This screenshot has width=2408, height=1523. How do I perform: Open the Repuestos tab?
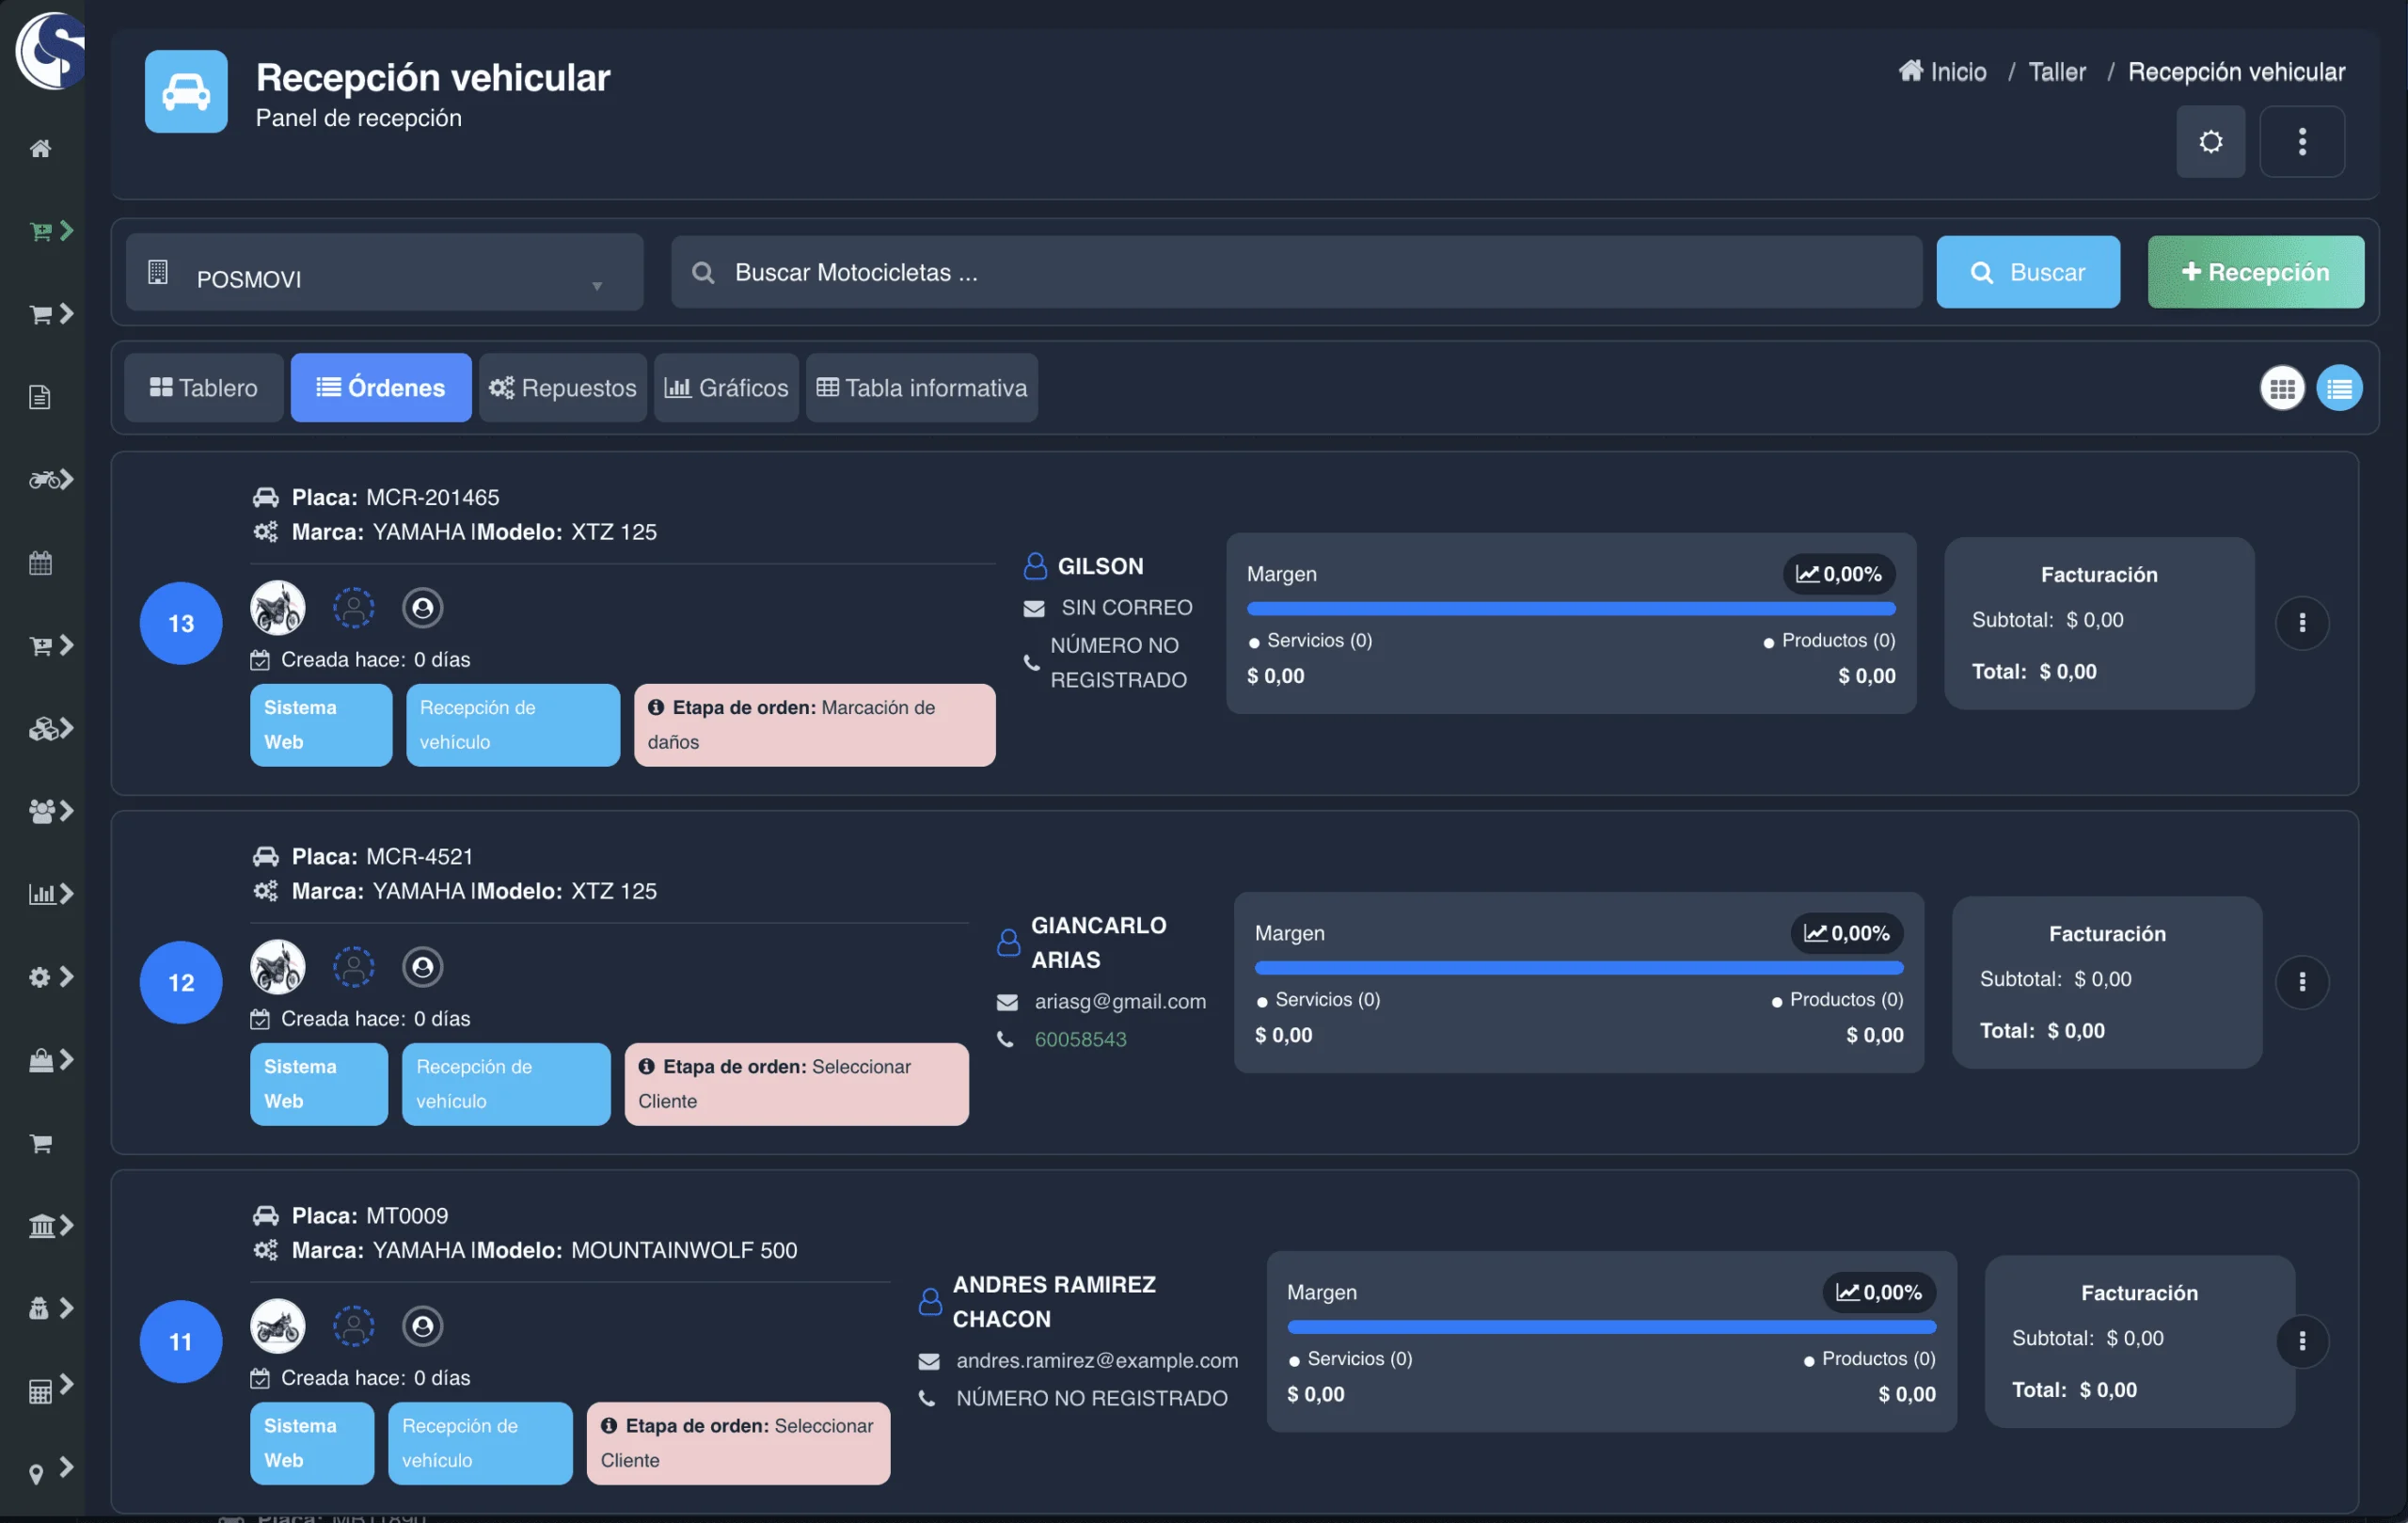[563, 388]
